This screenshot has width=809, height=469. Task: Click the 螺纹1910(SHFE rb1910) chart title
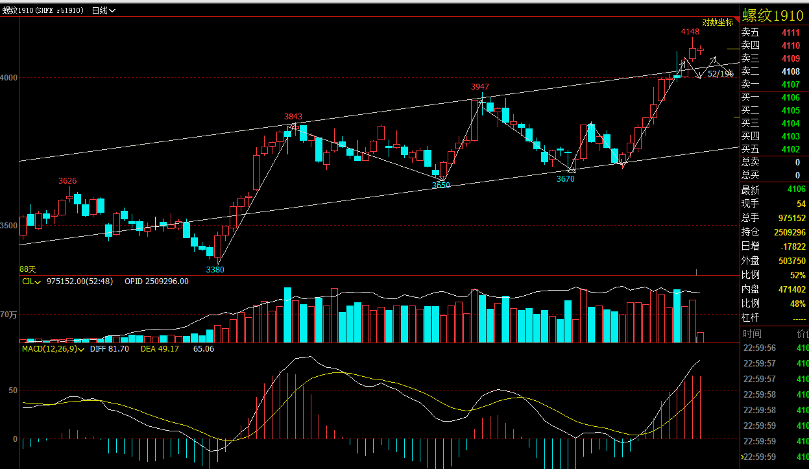coord(43,11)
